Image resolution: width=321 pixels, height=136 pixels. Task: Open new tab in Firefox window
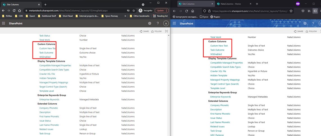pyautogui.click(x=257, y=4)
